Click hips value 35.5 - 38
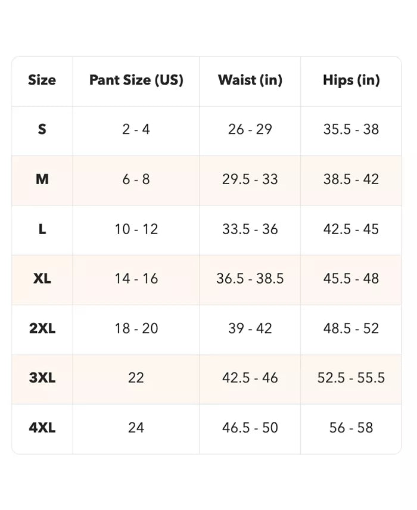417x510 pixels. click(351, 129)
